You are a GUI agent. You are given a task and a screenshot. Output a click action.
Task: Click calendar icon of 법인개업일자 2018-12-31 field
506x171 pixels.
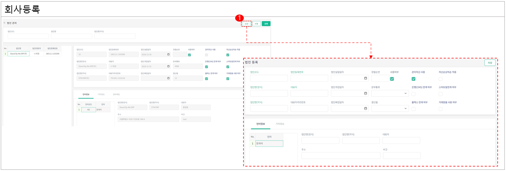(169, 66)
